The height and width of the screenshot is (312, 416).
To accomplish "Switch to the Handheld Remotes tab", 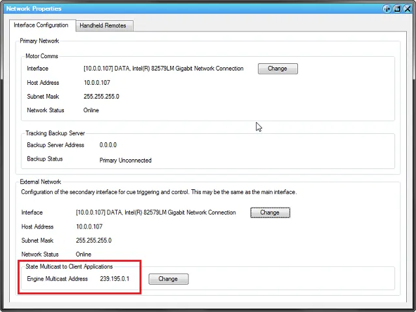I will 104,25.
